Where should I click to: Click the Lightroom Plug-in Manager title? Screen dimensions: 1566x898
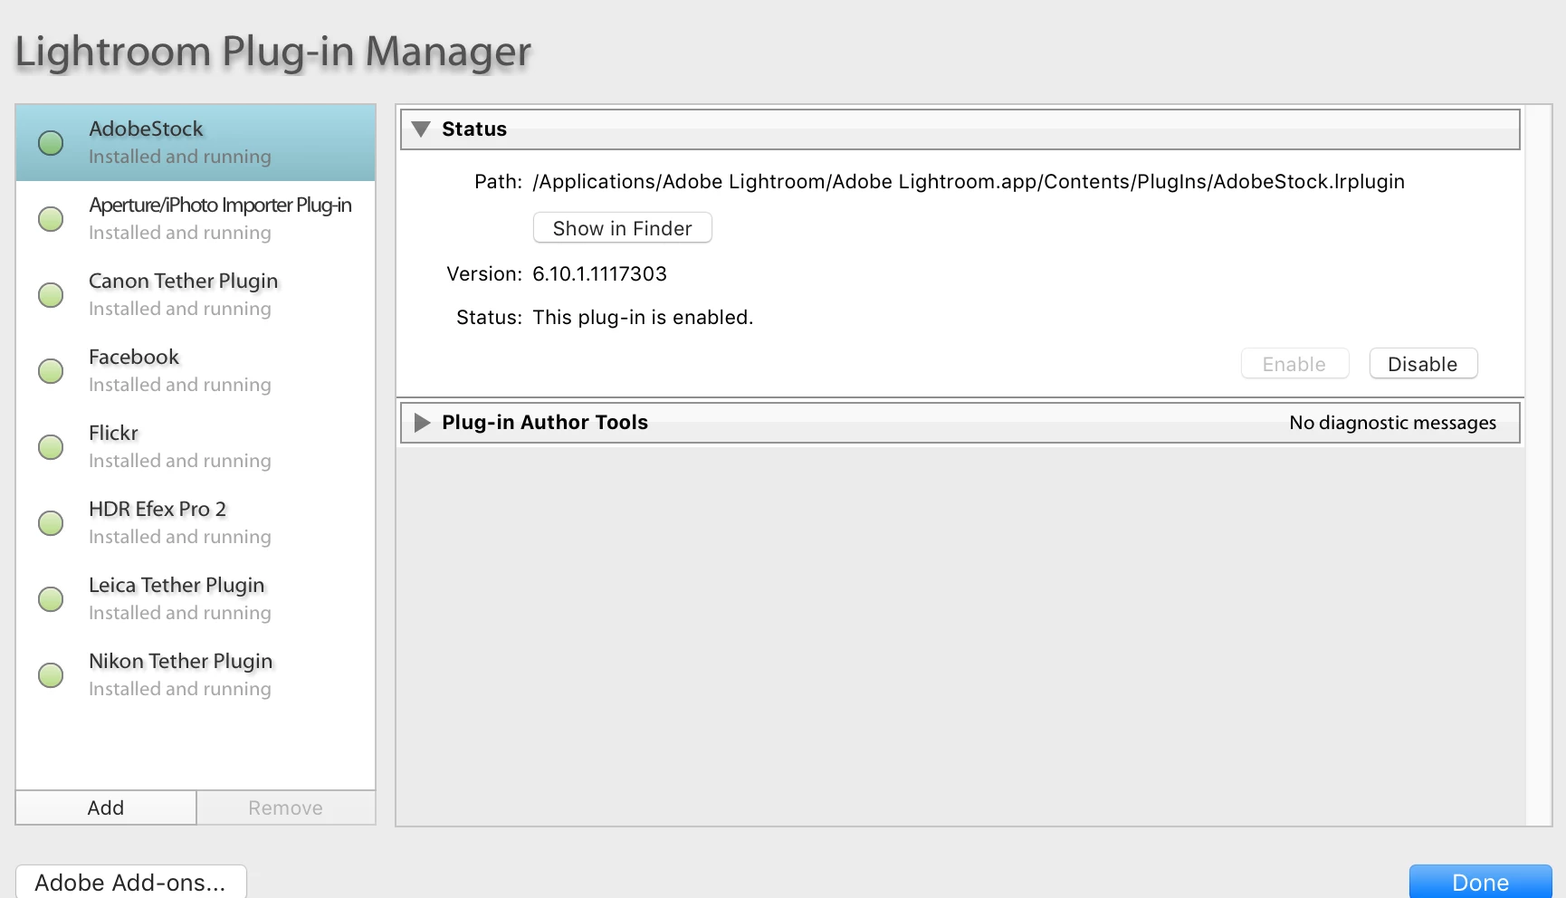273,52
